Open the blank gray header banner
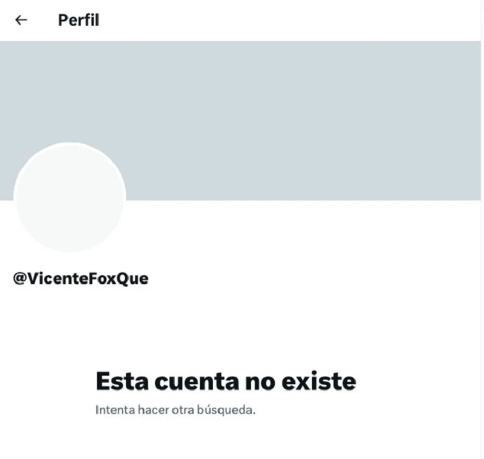Viewport: 484px width, 459px height. click(x=240, y=120)
